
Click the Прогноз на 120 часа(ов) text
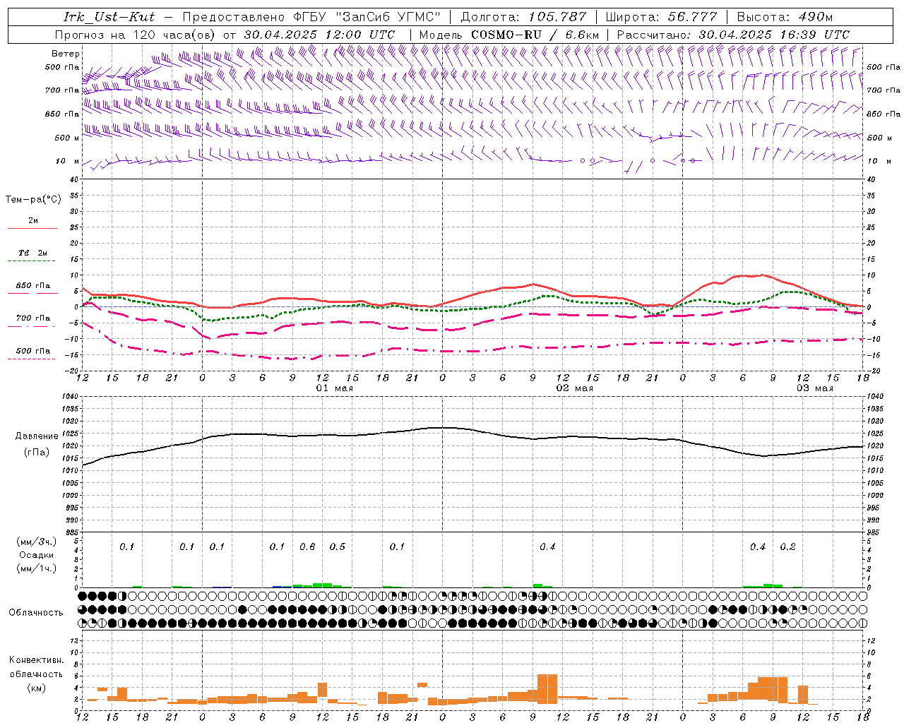136,35
